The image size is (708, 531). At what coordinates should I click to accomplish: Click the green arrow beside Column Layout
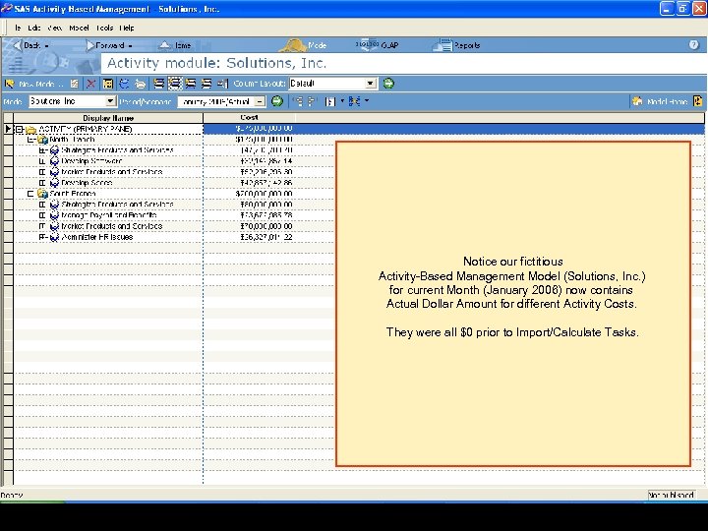tap(388, 84)
